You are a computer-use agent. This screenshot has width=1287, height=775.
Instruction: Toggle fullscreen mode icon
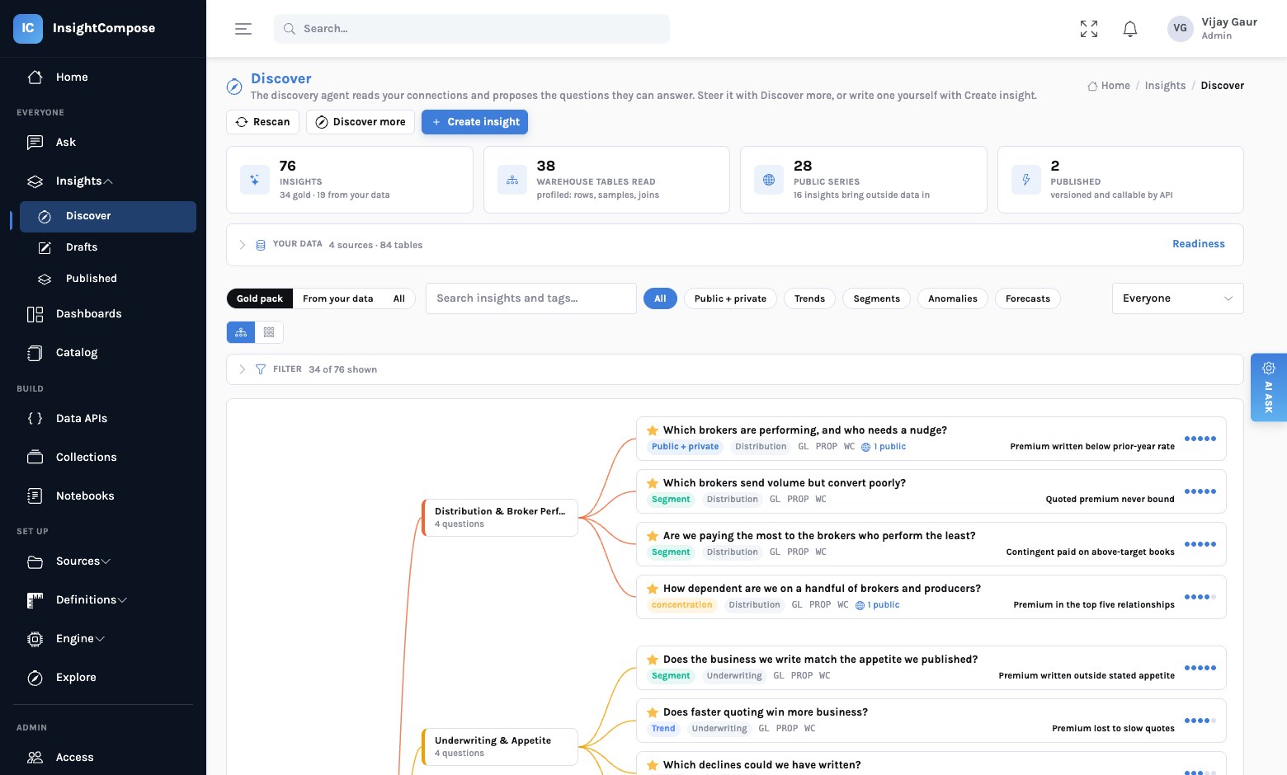(1089, 29)
